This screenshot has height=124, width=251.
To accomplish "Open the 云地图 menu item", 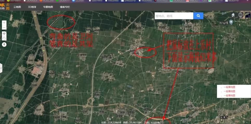I will (x=17, y=7).
